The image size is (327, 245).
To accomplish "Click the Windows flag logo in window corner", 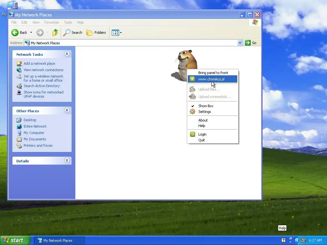I will coord(255,22).
